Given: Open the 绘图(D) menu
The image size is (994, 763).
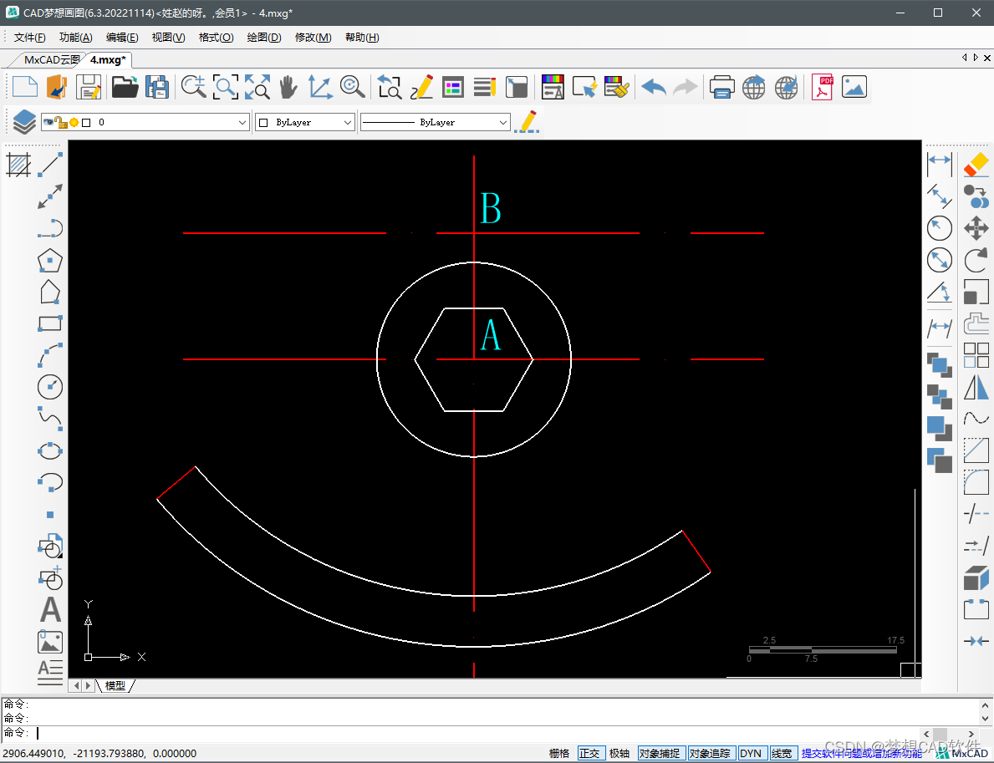Looking at the screenshot, I should (x=263, y=38).
